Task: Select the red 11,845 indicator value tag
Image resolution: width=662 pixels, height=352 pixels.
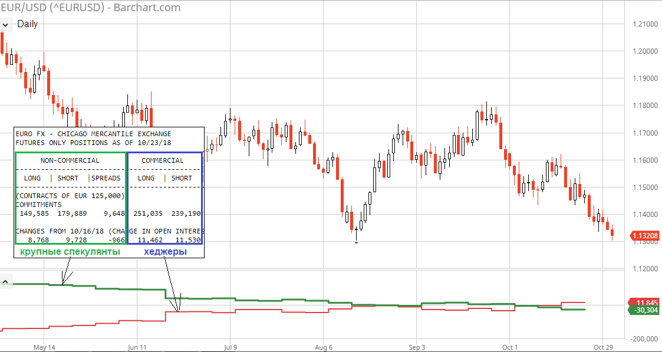Action: point(645,302)
